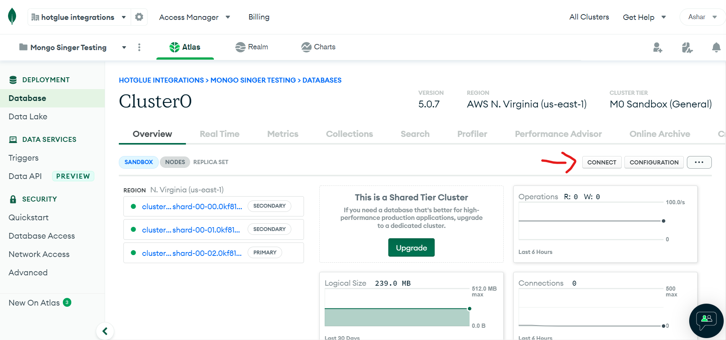Open the shard-00-00 secondary node link
The image size is (726, 340).
[192, 207]
